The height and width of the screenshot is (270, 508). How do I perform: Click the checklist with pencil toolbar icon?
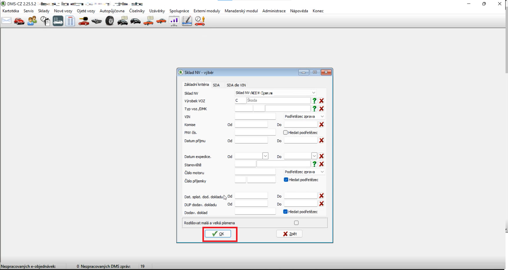click(187, 21)
